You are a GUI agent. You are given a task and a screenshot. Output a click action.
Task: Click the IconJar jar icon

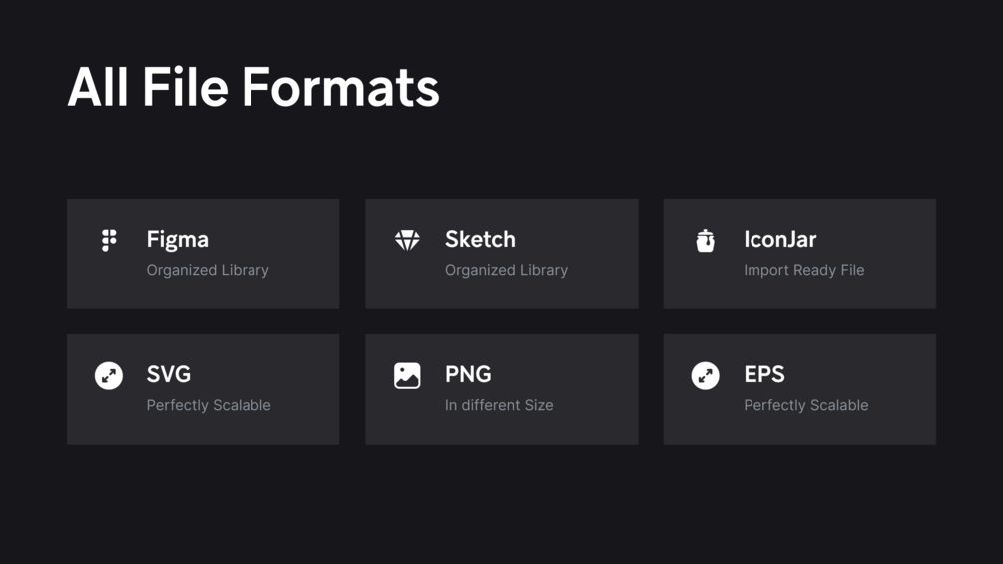point(705,240)
